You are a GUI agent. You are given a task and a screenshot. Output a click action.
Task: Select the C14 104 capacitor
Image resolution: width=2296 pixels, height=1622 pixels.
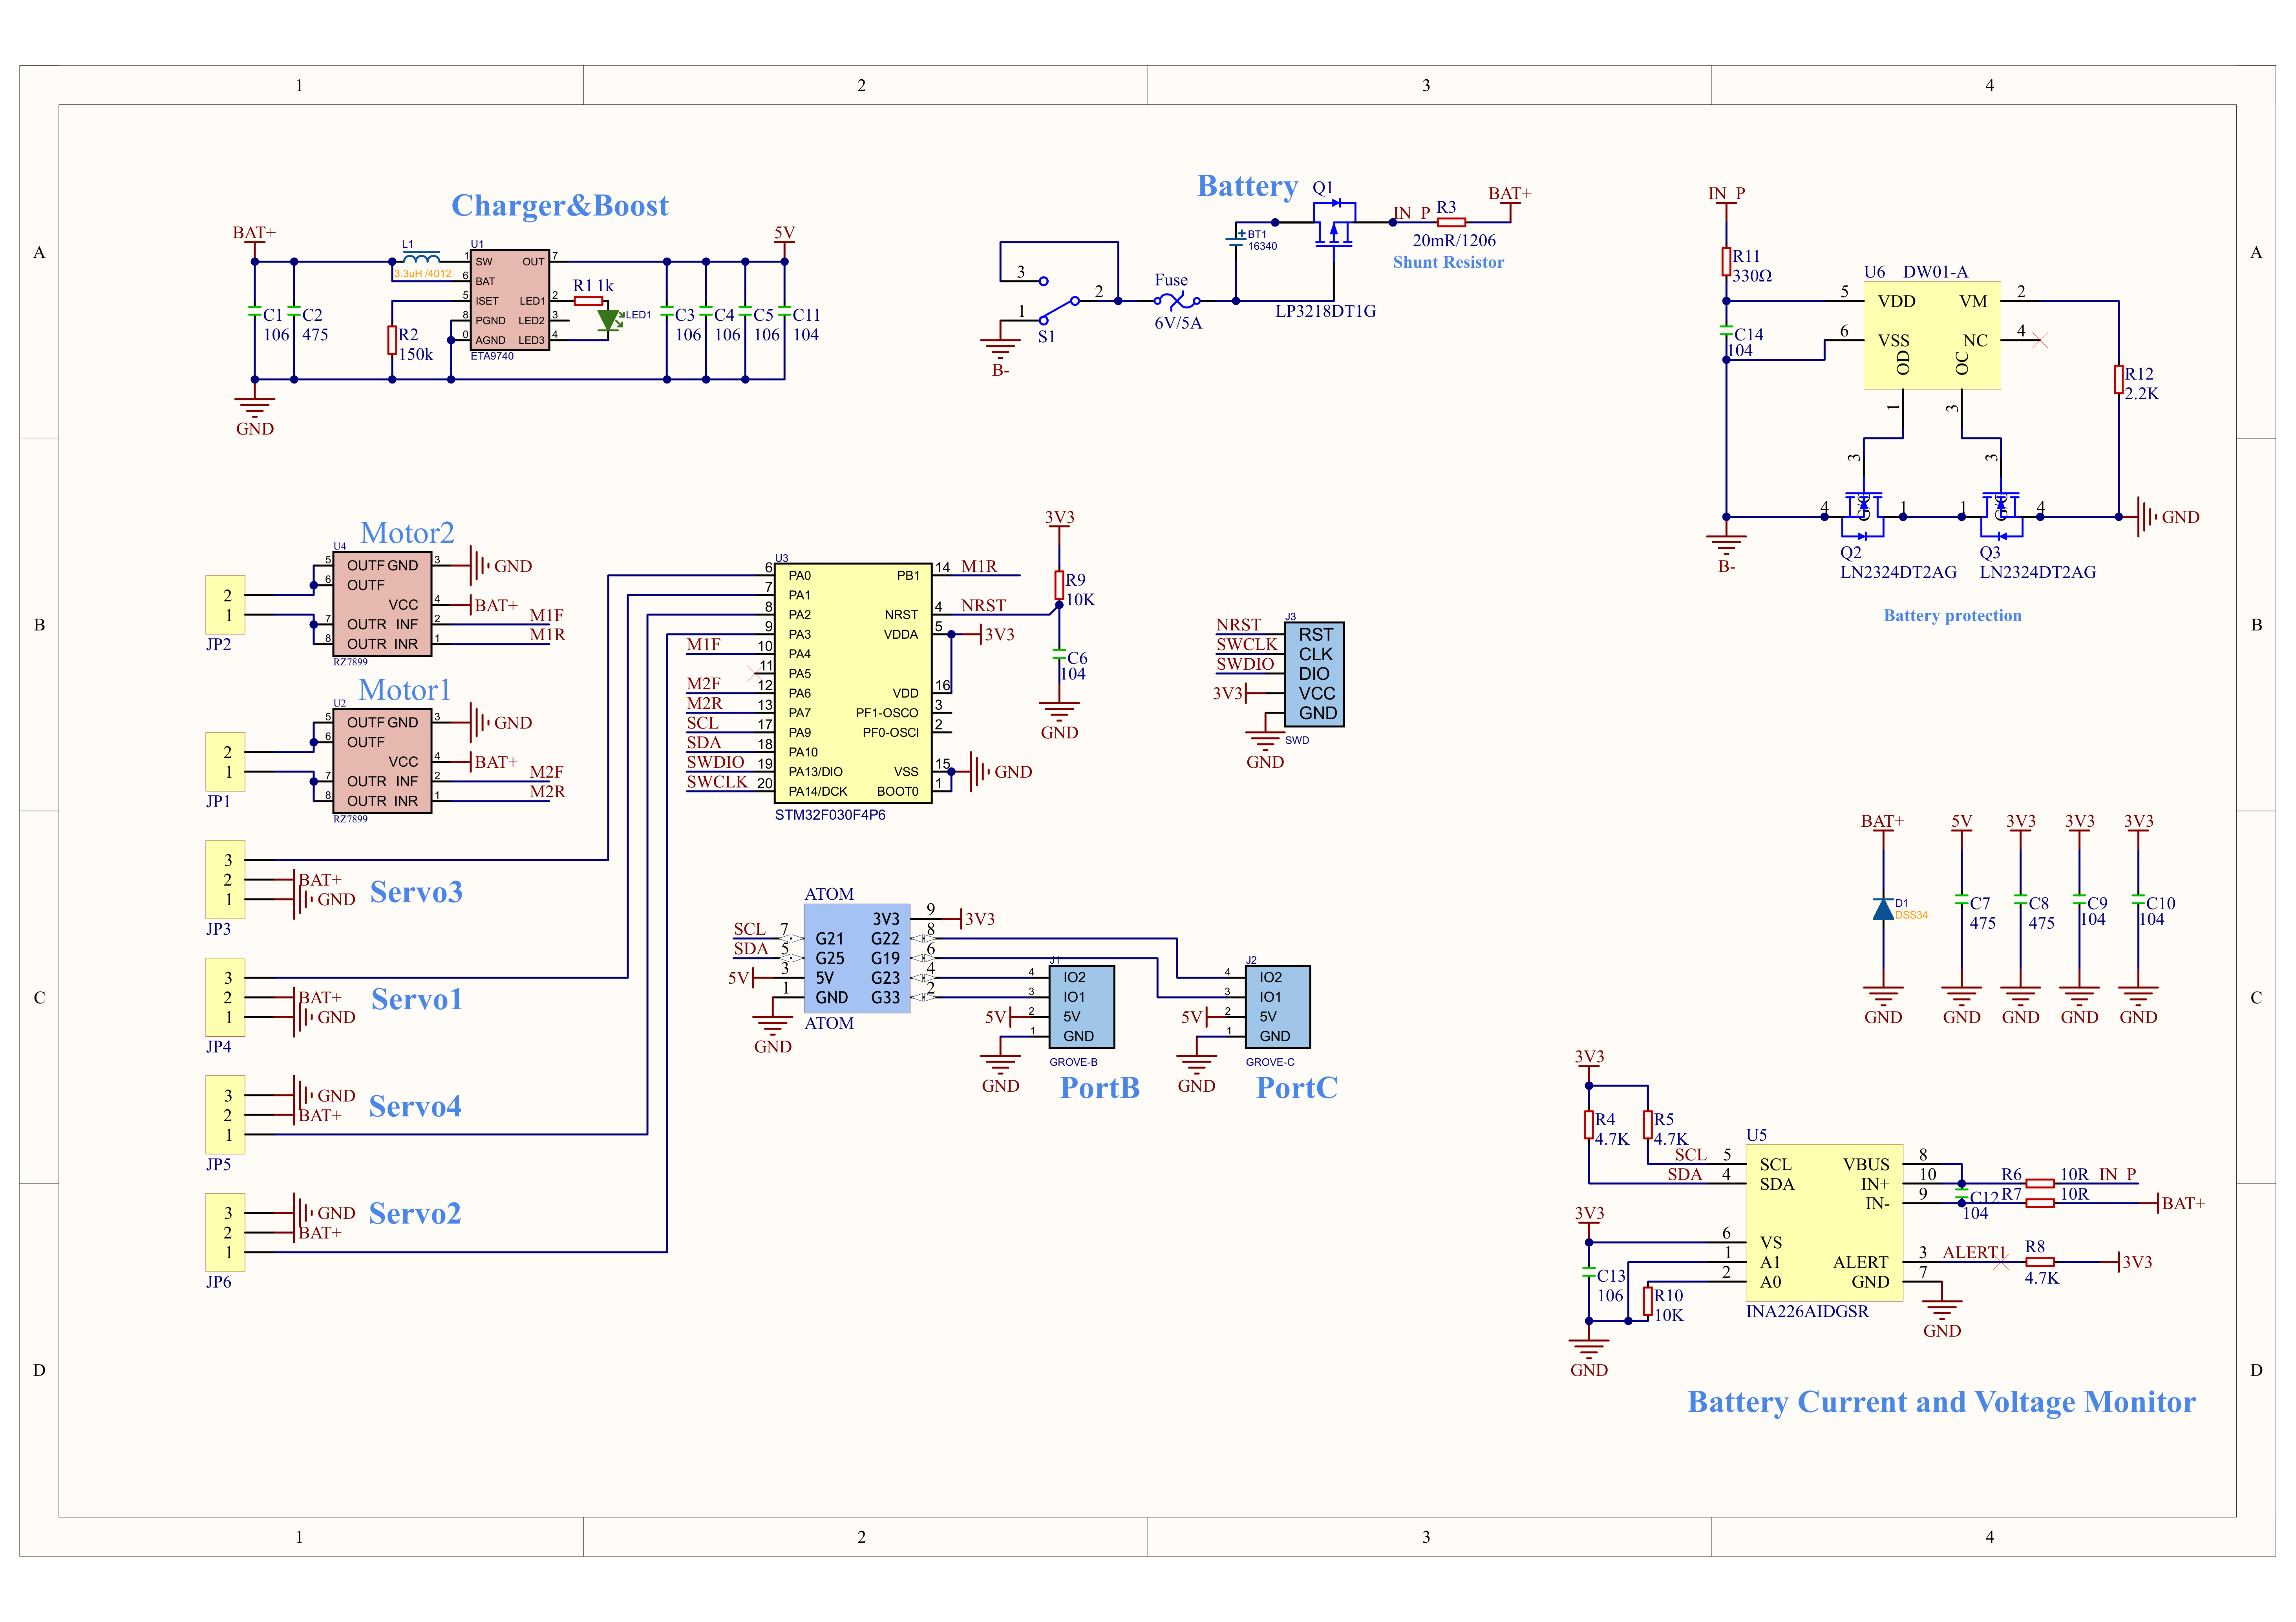1726,330
